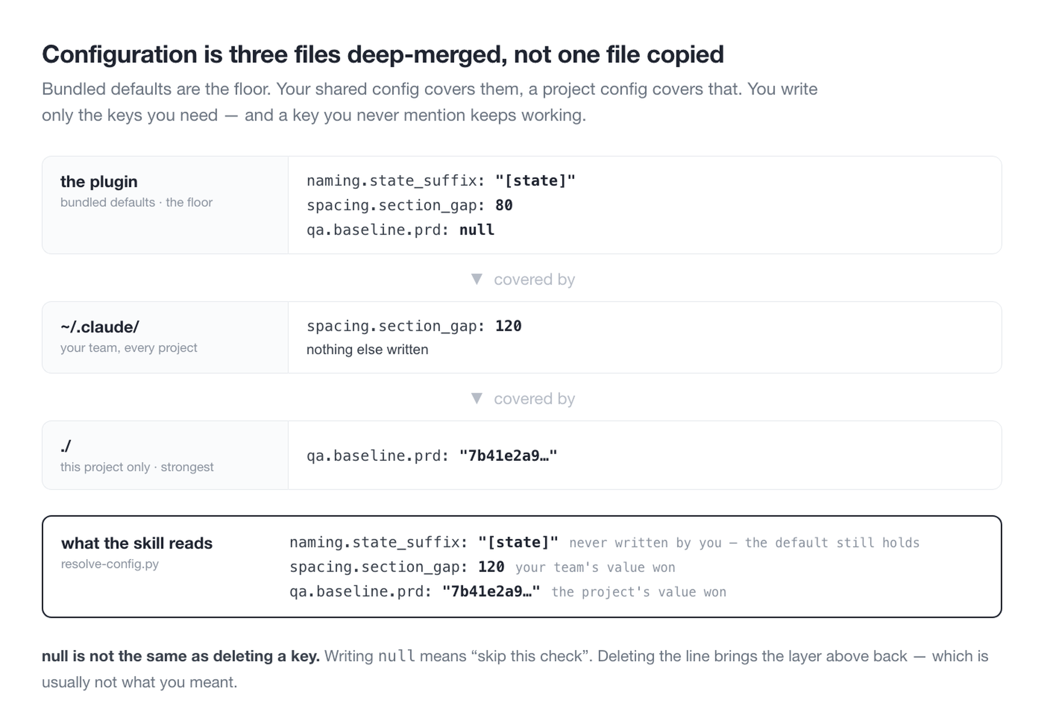The width and height of the screenshot is (1044, 712).
Task: Click the first "covered by" arrow under the plugin card
Action: [477, 279]
